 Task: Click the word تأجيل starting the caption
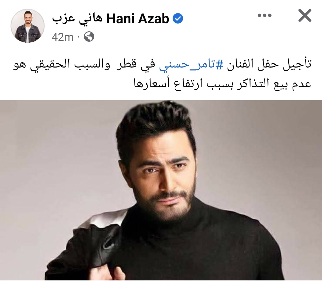pyautogui.click(x=296, y=65)
